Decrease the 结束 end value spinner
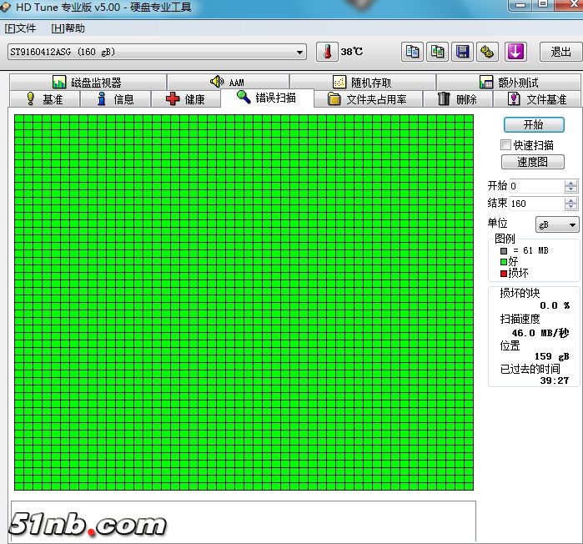Image resolution: width=583 pixels, height=544 pixels. click(x=570, y=207)
